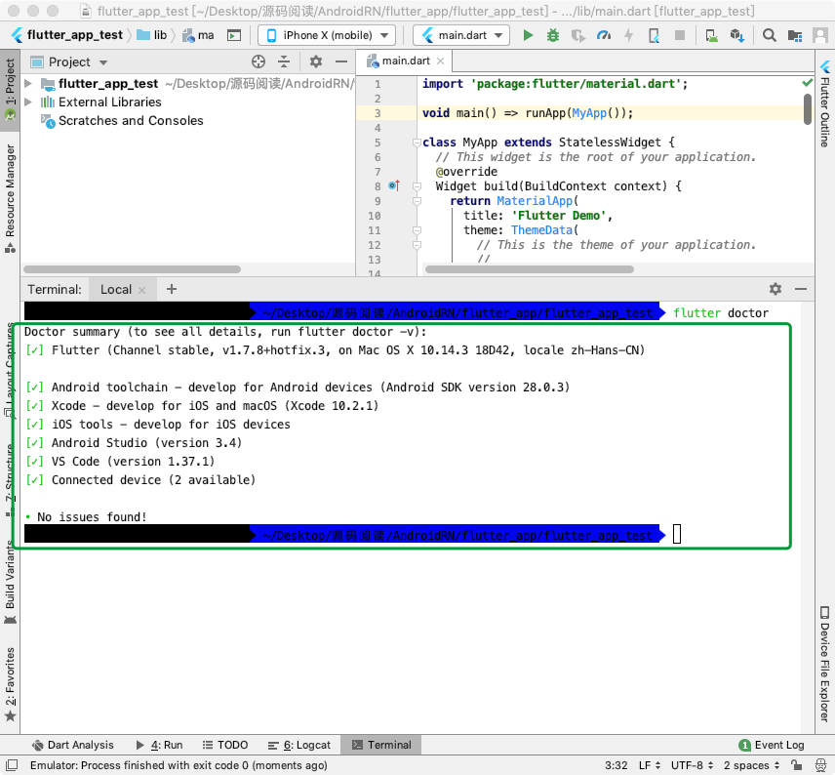Image resolution: width=835 pixels, height=775 pixels.
Task: Open the Build Variants side panel
Action: pyautogui.click(x=10, y=583)
